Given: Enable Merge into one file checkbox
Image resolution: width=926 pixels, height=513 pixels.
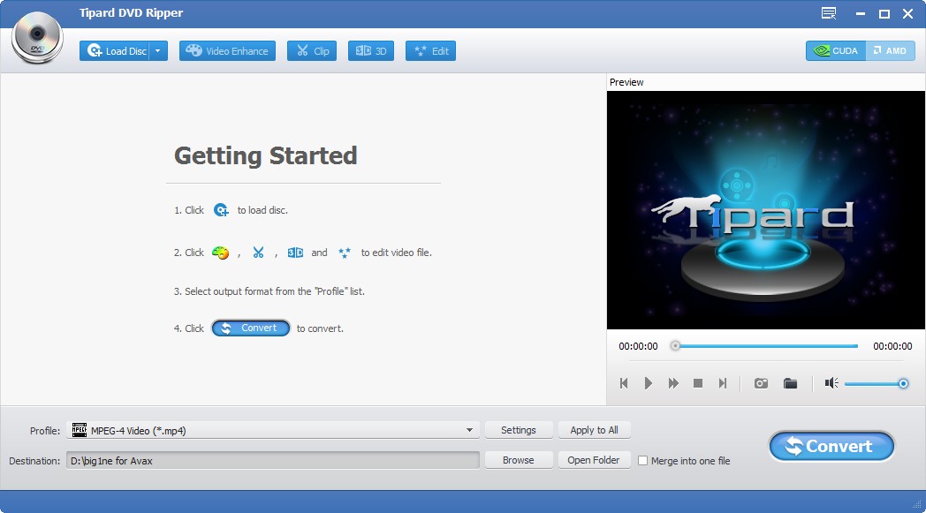Looking at the screenshot, I should [x=643, y=460].
